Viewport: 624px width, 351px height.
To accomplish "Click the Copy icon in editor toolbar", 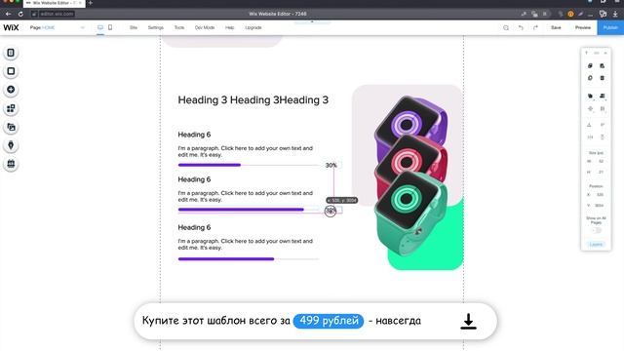I will [590, 65].
